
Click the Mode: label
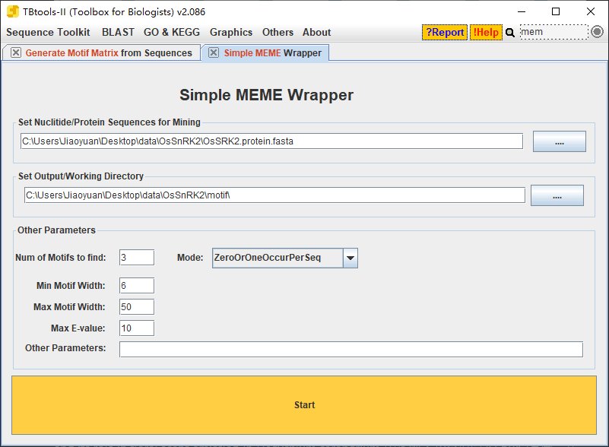pyautogui.click(x=190, y=258)
